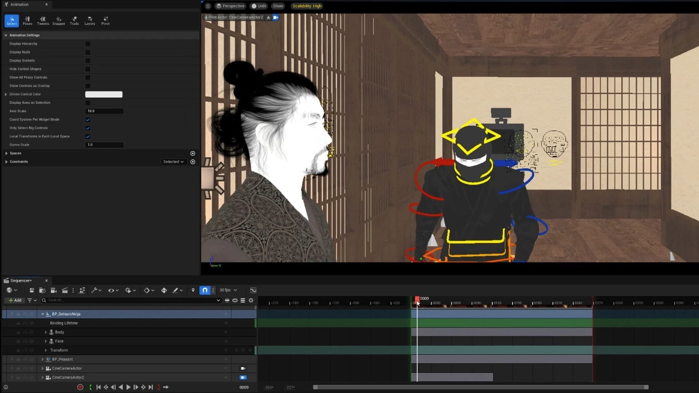Disable Only Select Rig Controls
This screenshot has height=393, width=699.
pyautogui.click(x=87, y=128)
